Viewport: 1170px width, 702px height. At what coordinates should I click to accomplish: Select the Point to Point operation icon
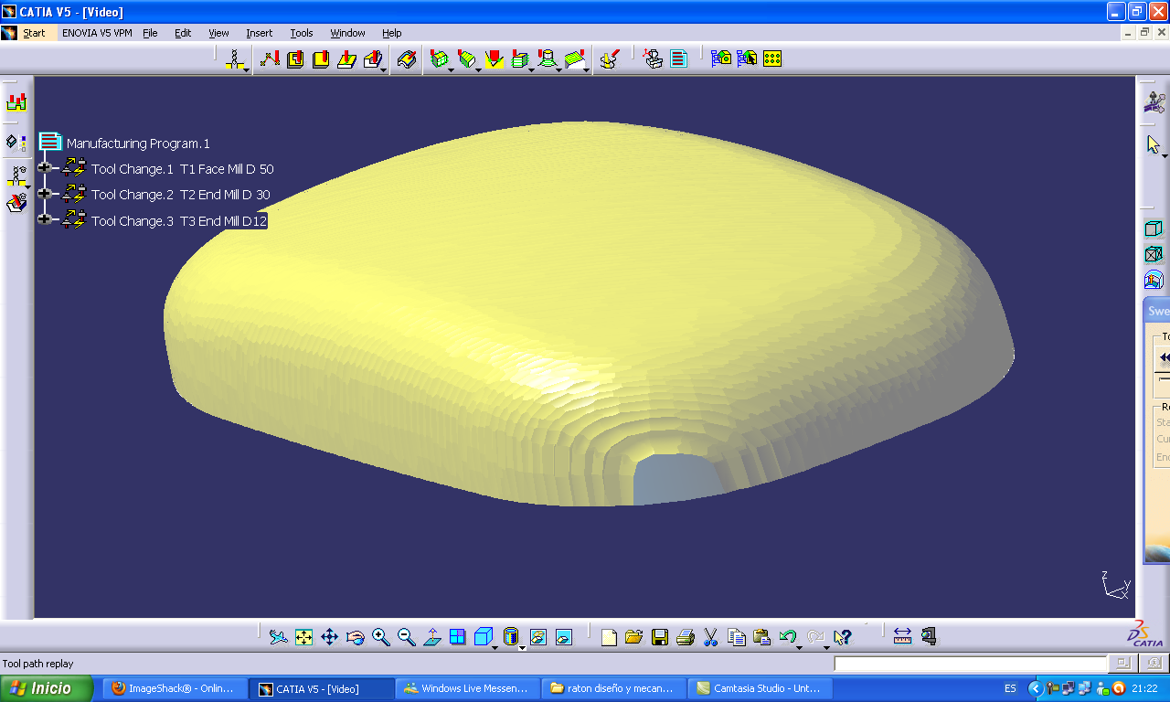click(x=270, y=59)
